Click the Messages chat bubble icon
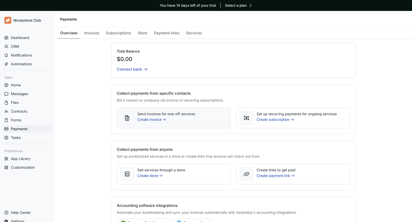This screenshot has height=222, width=412. click(6, 94)
